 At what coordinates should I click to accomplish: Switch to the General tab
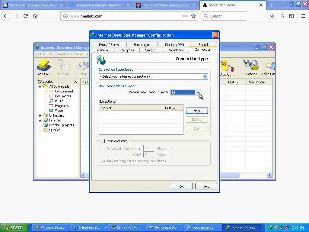tap(103, 50)
